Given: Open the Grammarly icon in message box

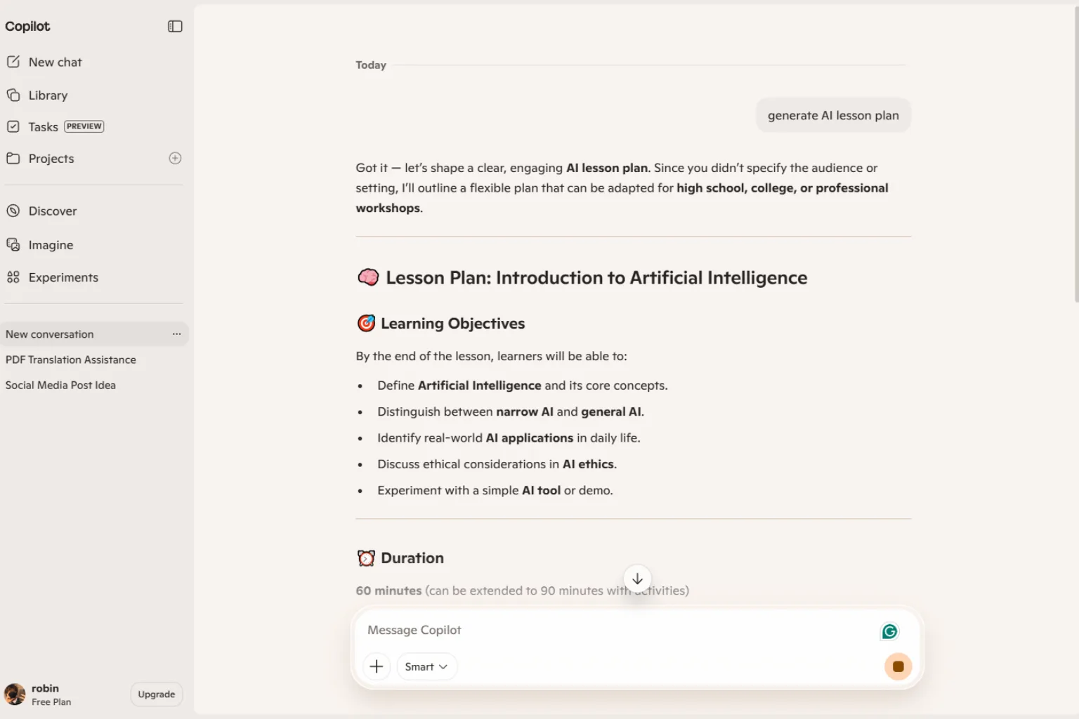Looking at the screenshot, I should (889, 631).
